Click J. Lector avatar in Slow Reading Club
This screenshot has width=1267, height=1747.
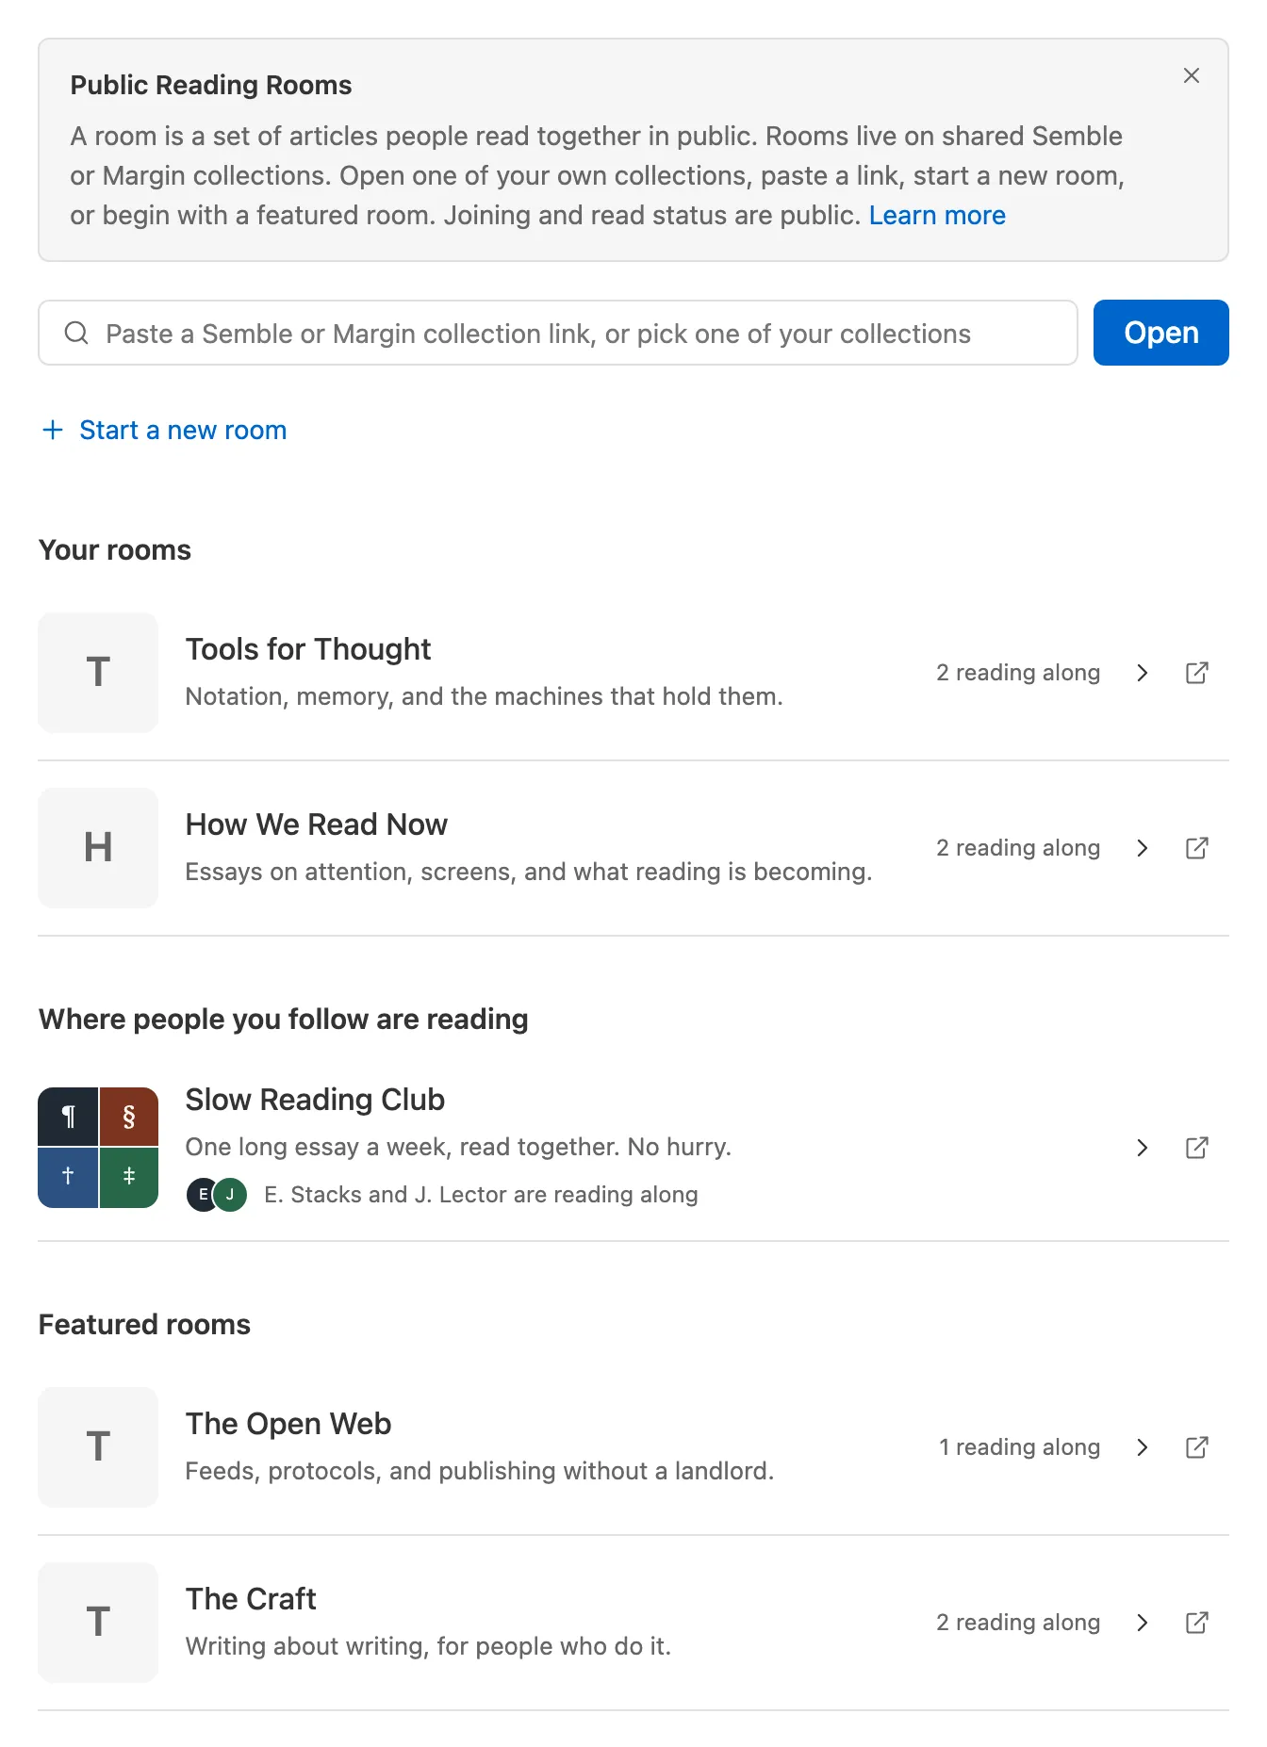click(231, 1195)
